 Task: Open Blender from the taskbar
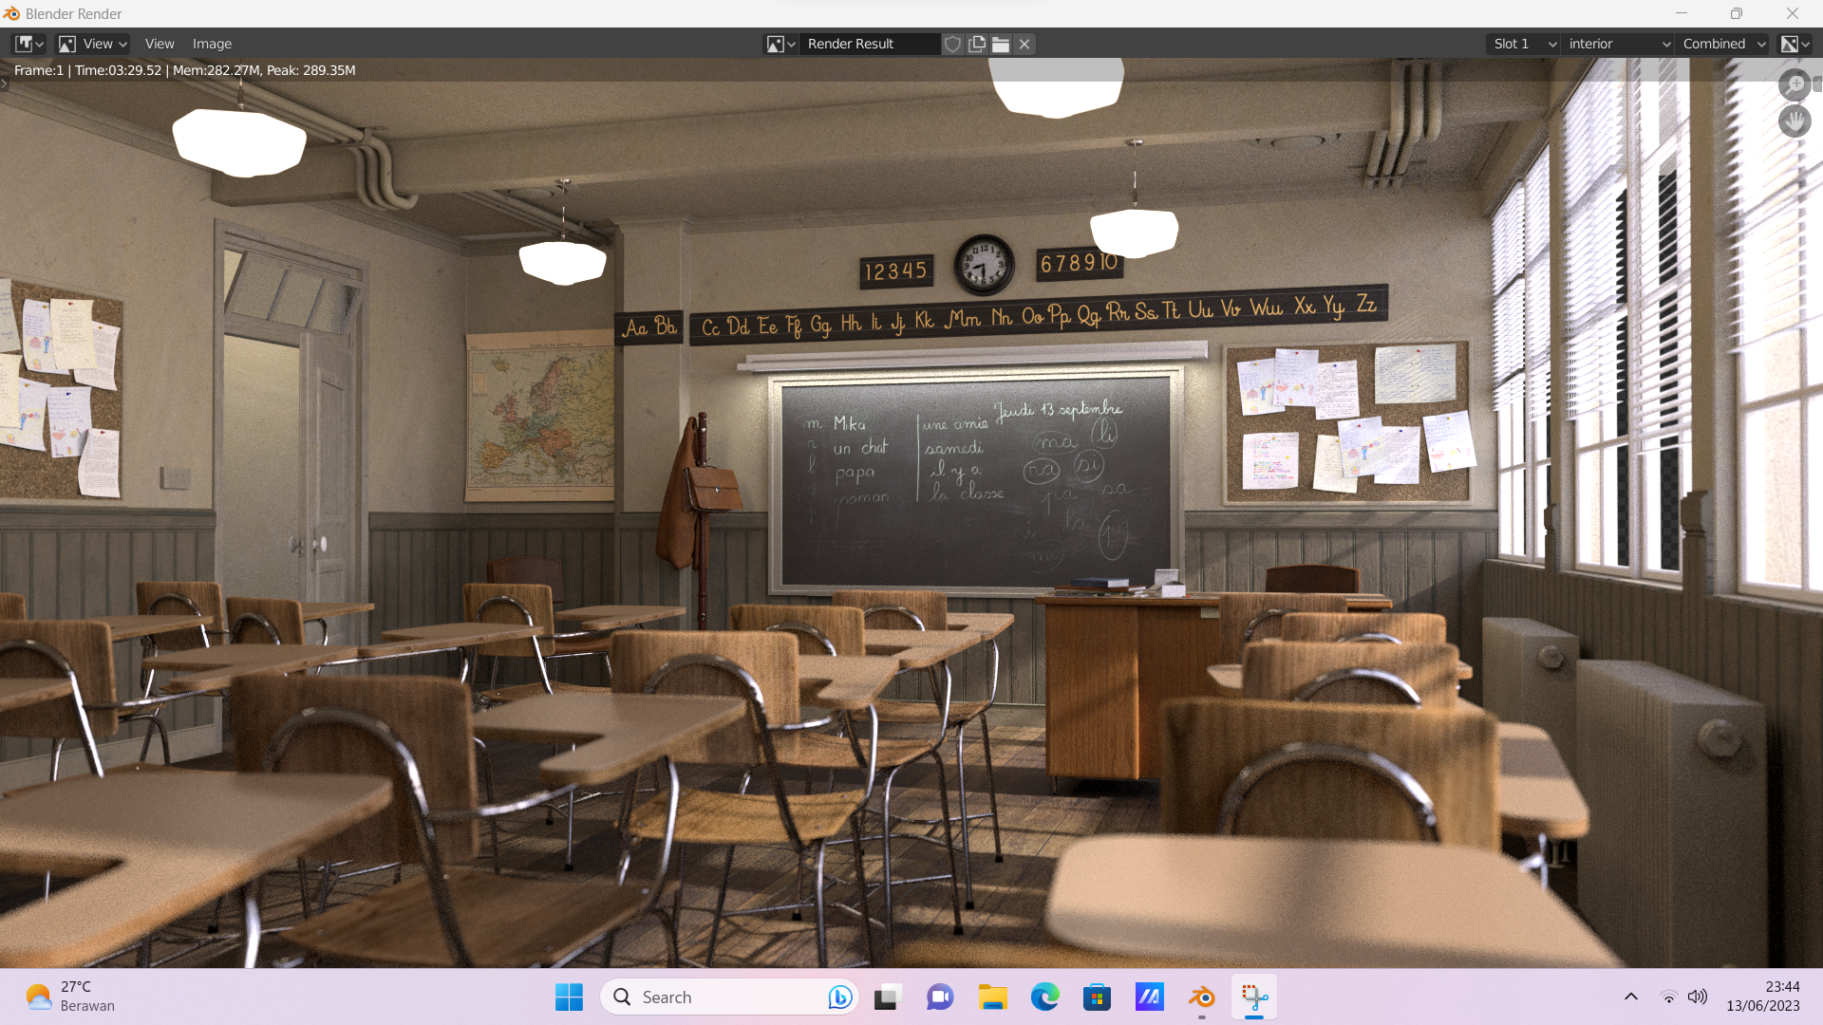click(x=1202, y=997)
